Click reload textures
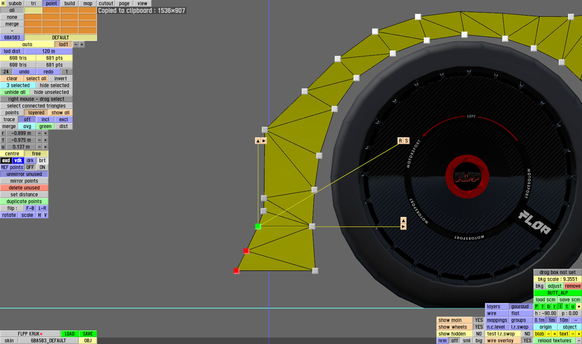582x344 pixels. click(x=555, y=341)
